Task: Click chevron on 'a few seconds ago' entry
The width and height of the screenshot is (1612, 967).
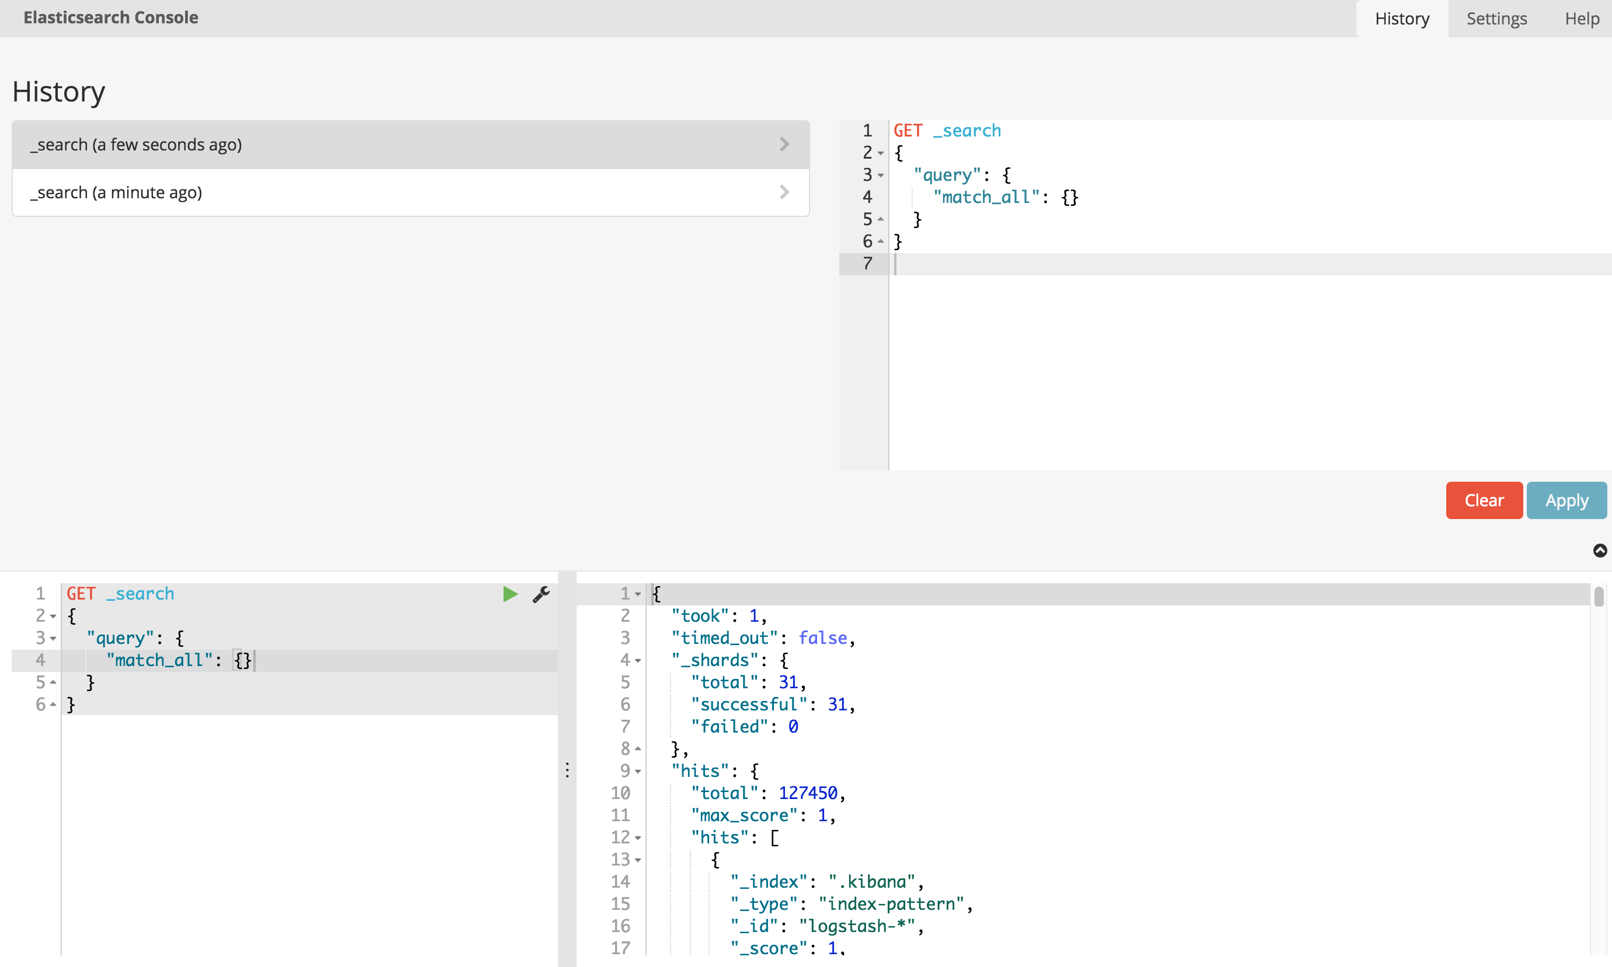Action: tap(784, 144)
